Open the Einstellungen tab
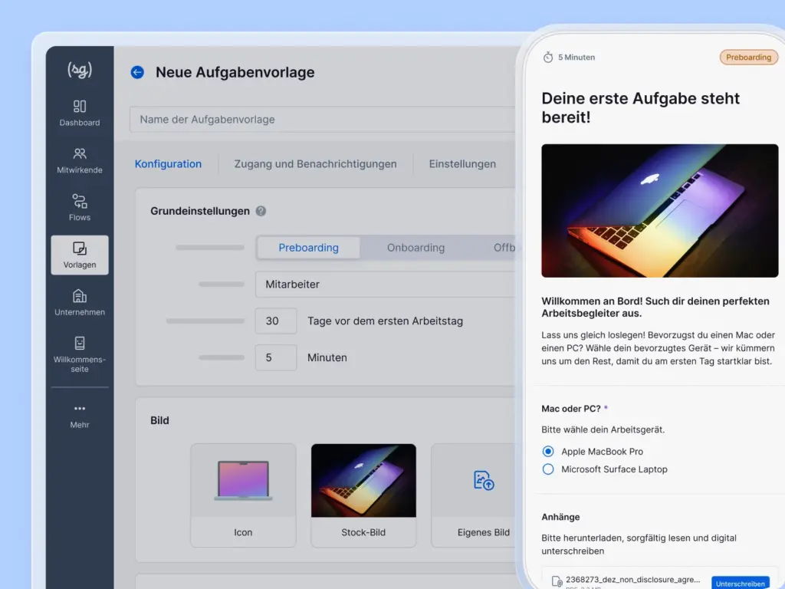785x589 pixels. click(463, 163)
